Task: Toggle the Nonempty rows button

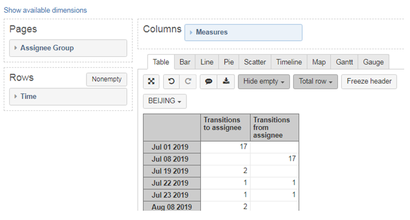Action: [x=107, y=79]
